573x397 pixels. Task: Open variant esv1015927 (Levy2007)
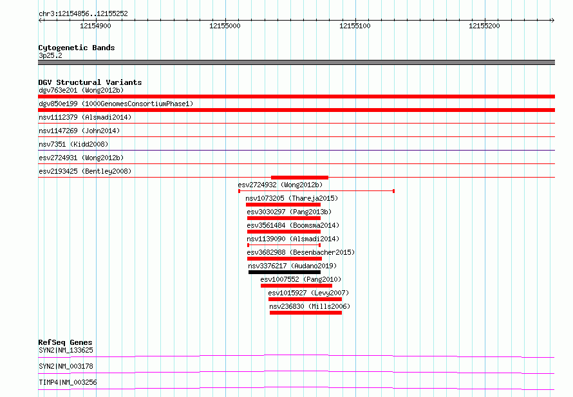pos(308,293)
